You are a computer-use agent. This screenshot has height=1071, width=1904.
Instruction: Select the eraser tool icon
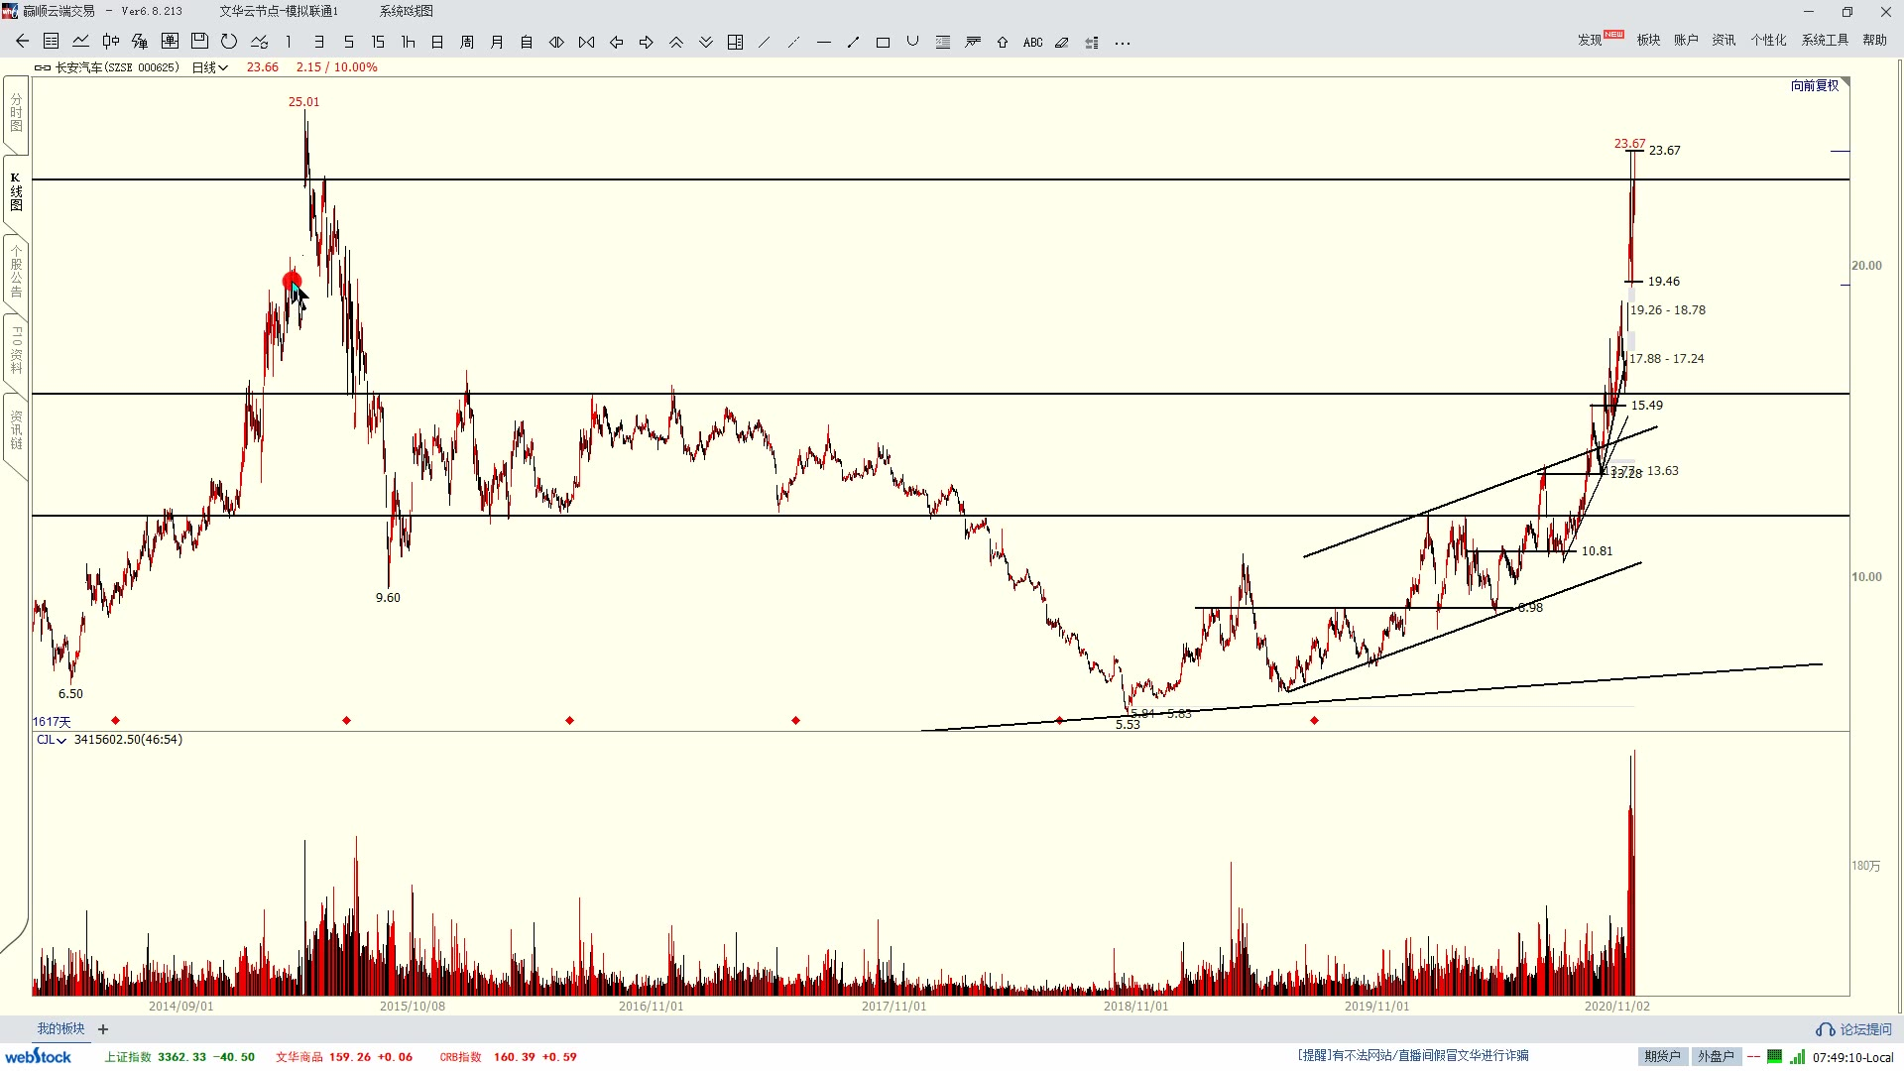(1062, 43)
